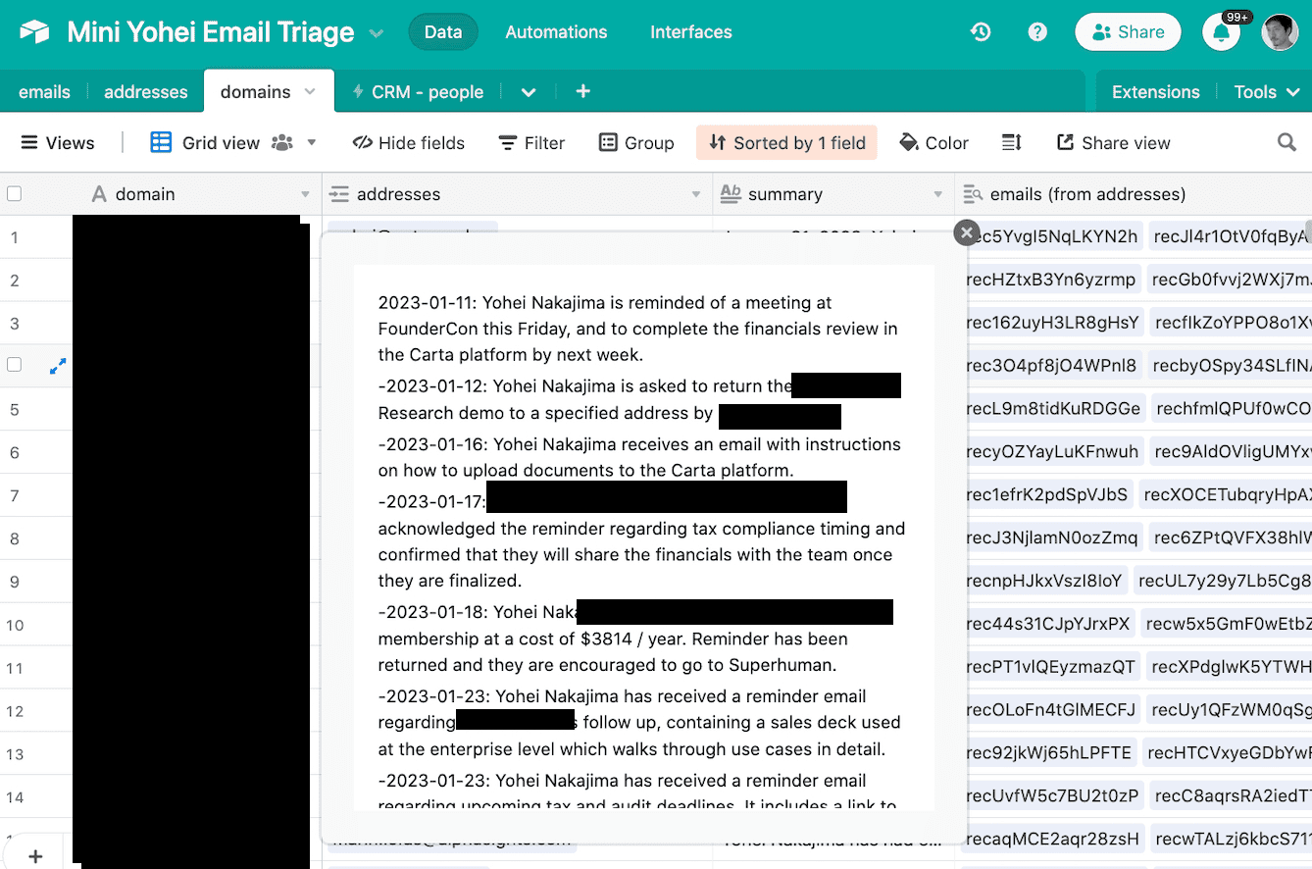Open the Tools dropdown menu
Screen dimensions: 1312x869
pyautogui.click(x=1266, y=92)
